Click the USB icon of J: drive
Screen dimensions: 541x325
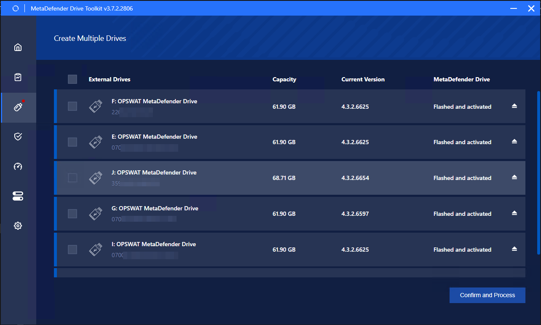96,178
